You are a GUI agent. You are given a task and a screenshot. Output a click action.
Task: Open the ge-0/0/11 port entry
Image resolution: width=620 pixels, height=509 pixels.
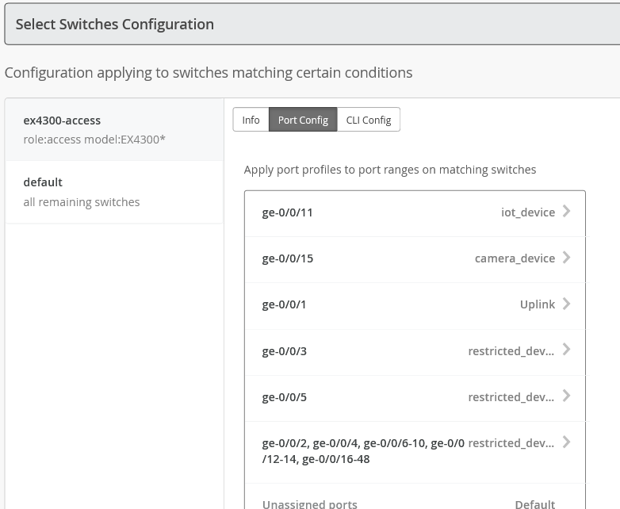[x=288, y=212]
